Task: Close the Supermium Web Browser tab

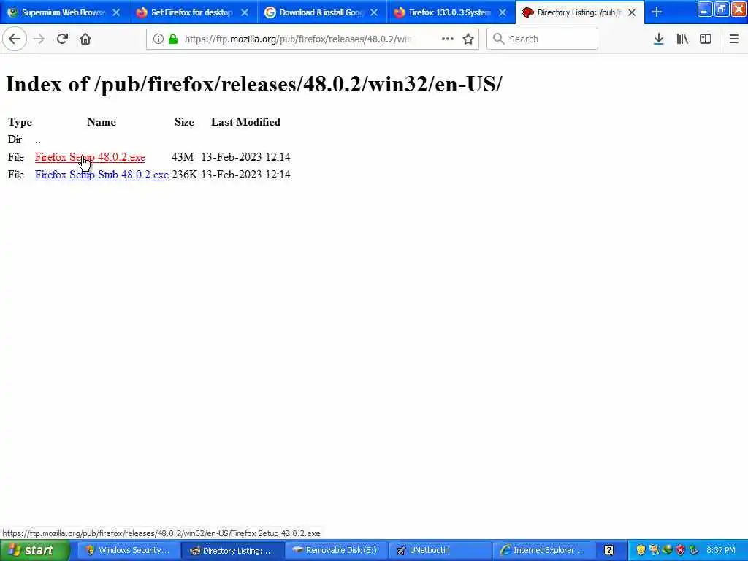Action: click(116, 12)
